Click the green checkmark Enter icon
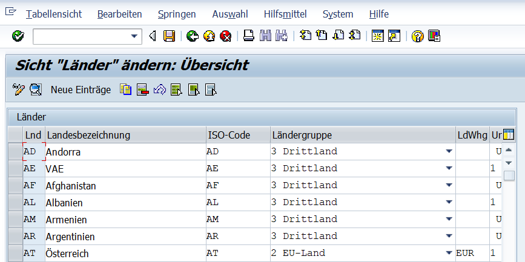 pyautogui.click(x=18, y=36)
